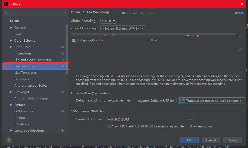Select File Types in the settings tree
This screenshot has width=248, height=148.
pyautogui.click(x=22, y=79)
